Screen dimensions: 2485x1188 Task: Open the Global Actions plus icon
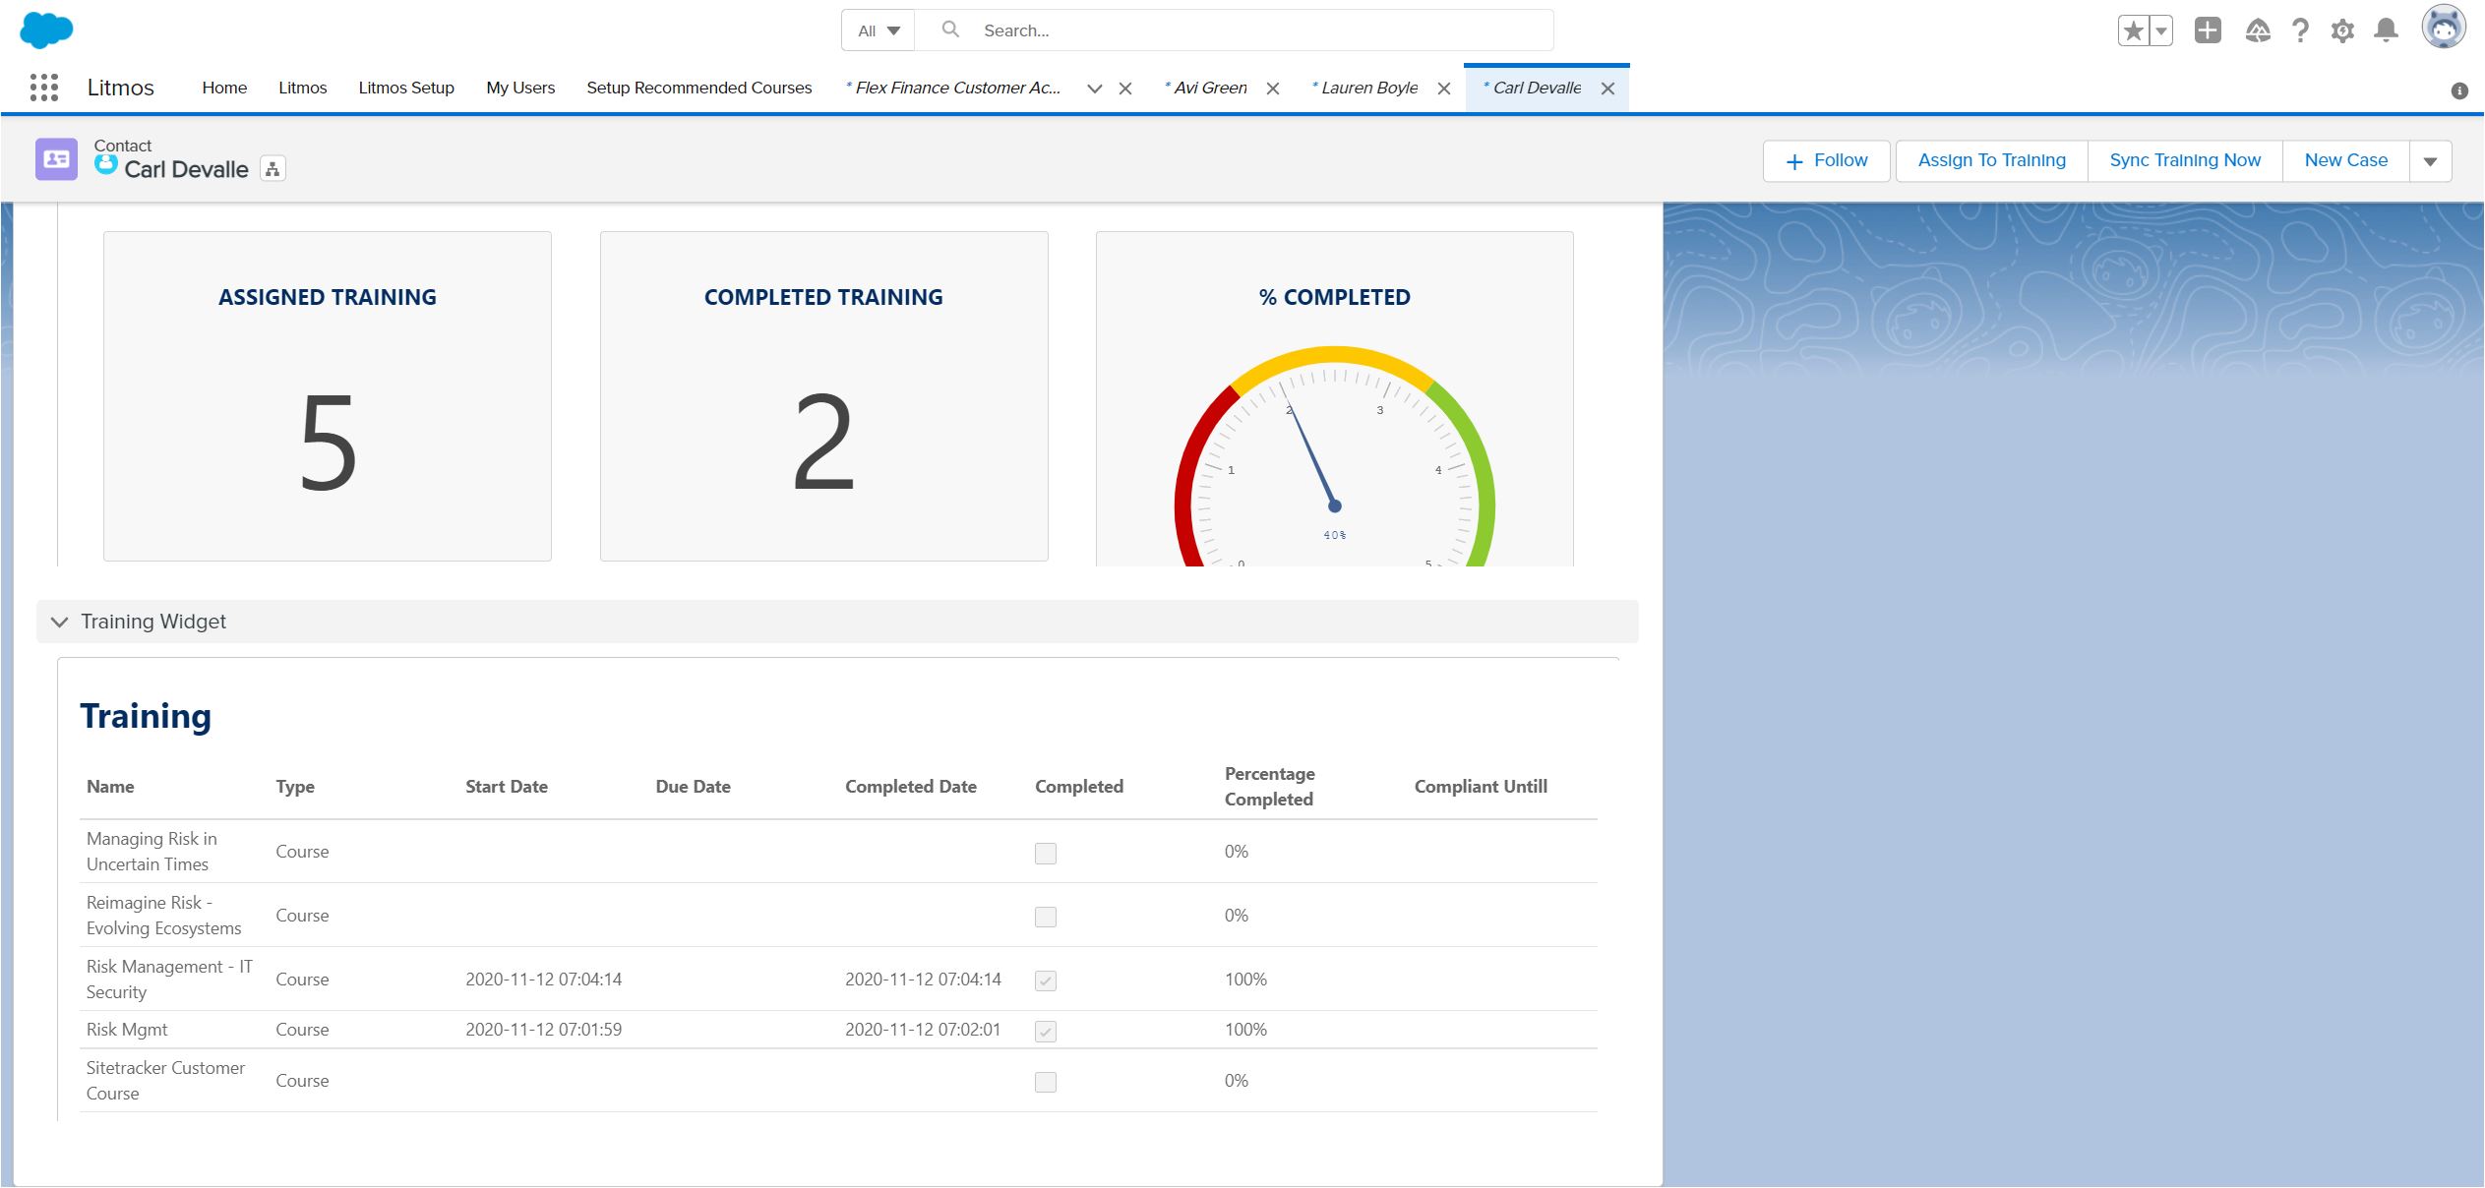coord(2208,30)
